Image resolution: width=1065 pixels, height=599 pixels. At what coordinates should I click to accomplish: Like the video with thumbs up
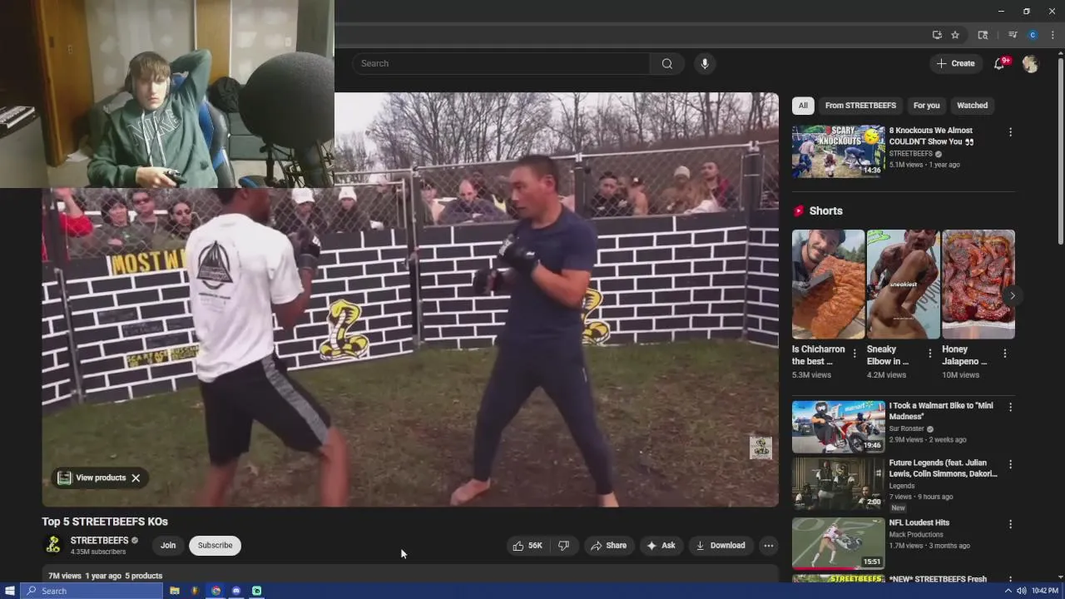528,546
